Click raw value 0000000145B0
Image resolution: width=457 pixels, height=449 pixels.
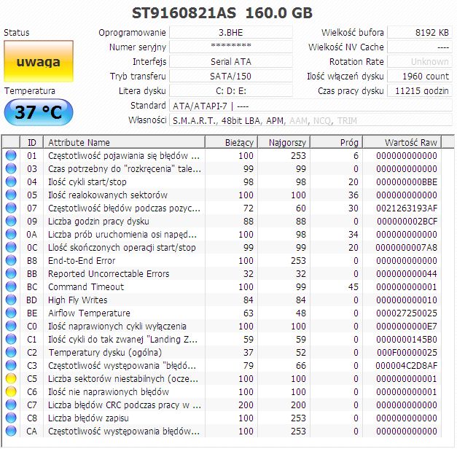click(x=407, y=339)
